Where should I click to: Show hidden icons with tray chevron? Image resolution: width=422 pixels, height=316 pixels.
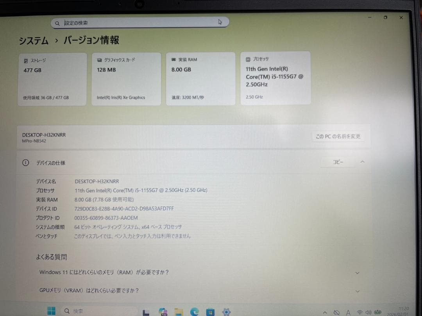325,312
